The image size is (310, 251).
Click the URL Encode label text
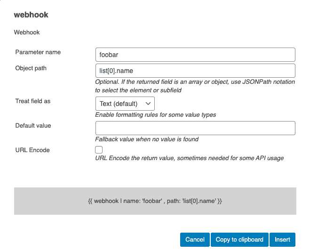pos(32,150)
